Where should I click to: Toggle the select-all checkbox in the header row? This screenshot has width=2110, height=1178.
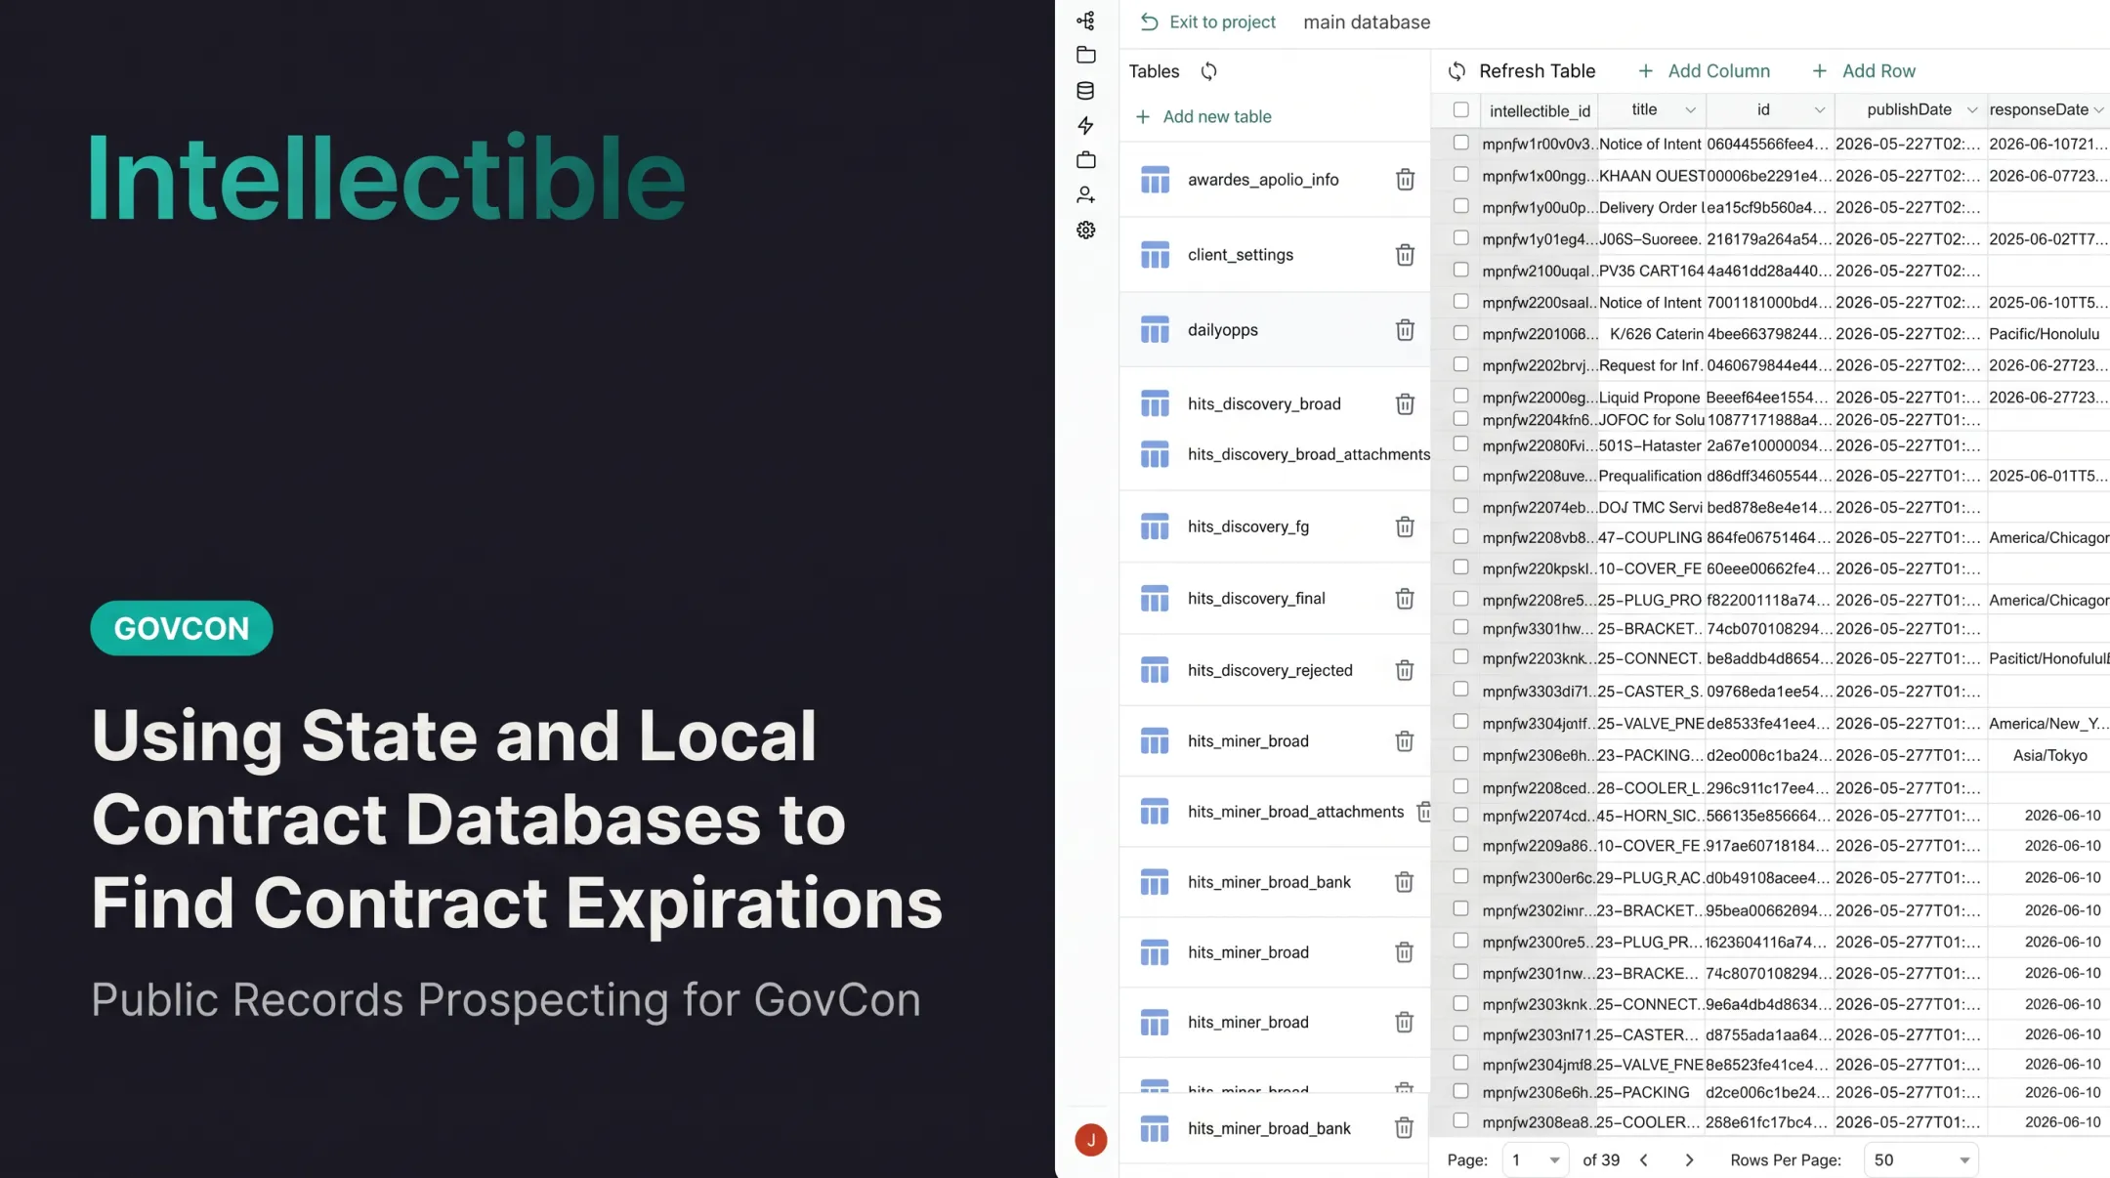[x=1460, y=109]
